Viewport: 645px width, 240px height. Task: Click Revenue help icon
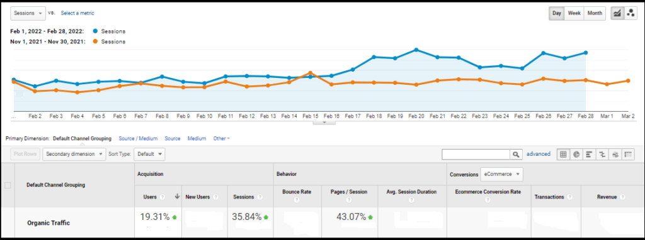click(622, 197)
